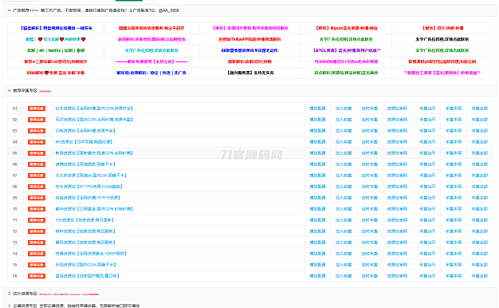Click the red 推荐采集 badge in row 08
Screen dimensions: 499x308
point(37,187)
